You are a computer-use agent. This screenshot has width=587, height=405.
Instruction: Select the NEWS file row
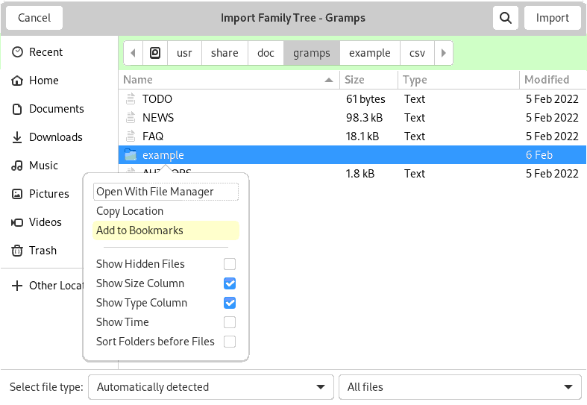158,118
